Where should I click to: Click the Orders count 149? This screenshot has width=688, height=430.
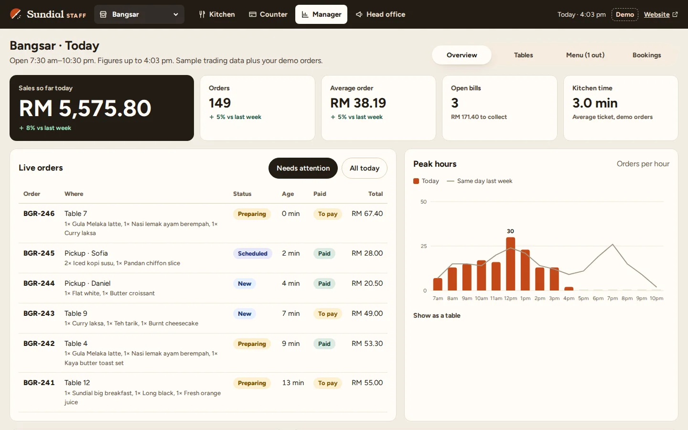pos(220,103)
